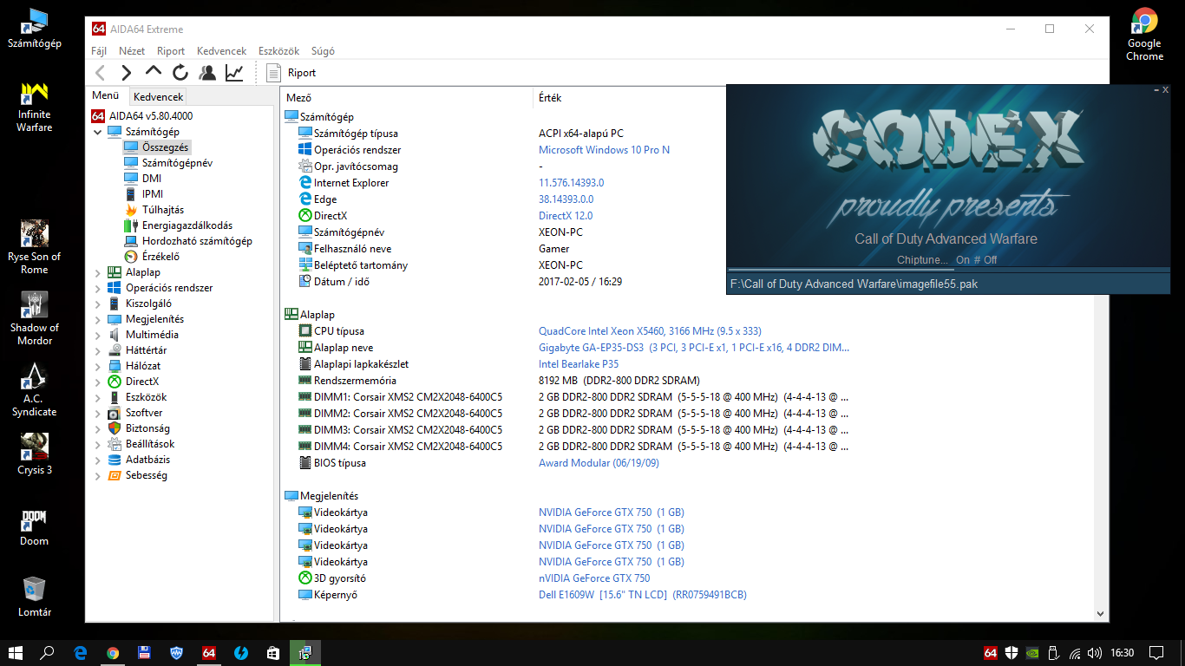Open the Award Modular BIOS link

[x=599, y=463]
